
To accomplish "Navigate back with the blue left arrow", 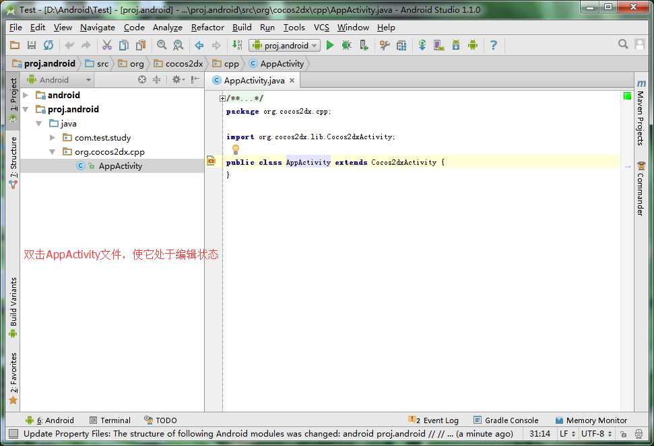I will (199, 45).
